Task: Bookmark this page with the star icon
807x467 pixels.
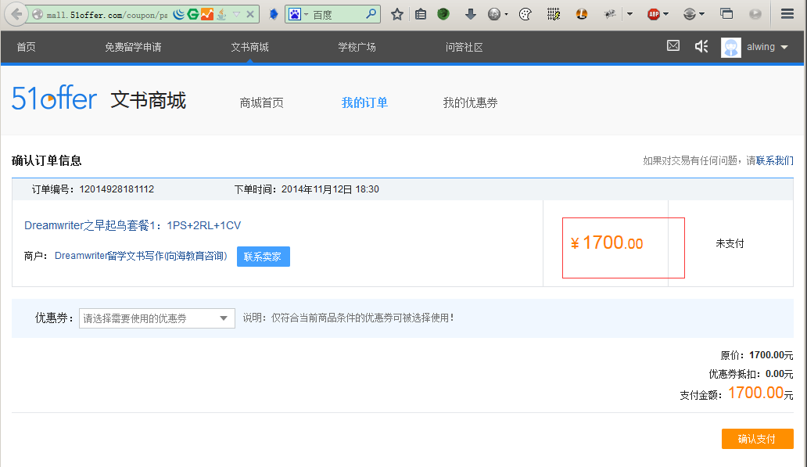Action: [396, 14]
